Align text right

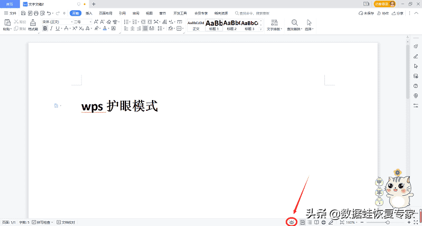[x=139, y=28]
